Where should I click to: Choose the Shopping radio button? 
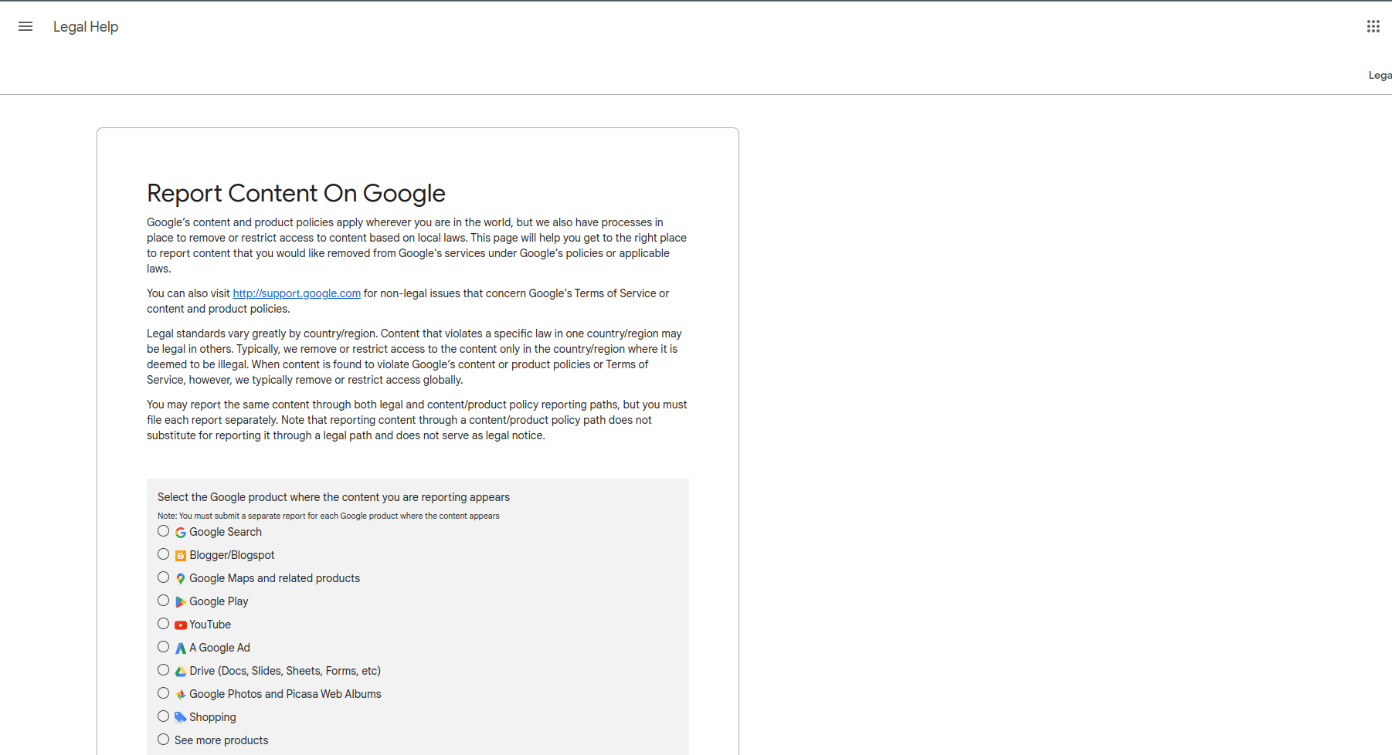tap(163, 716)
